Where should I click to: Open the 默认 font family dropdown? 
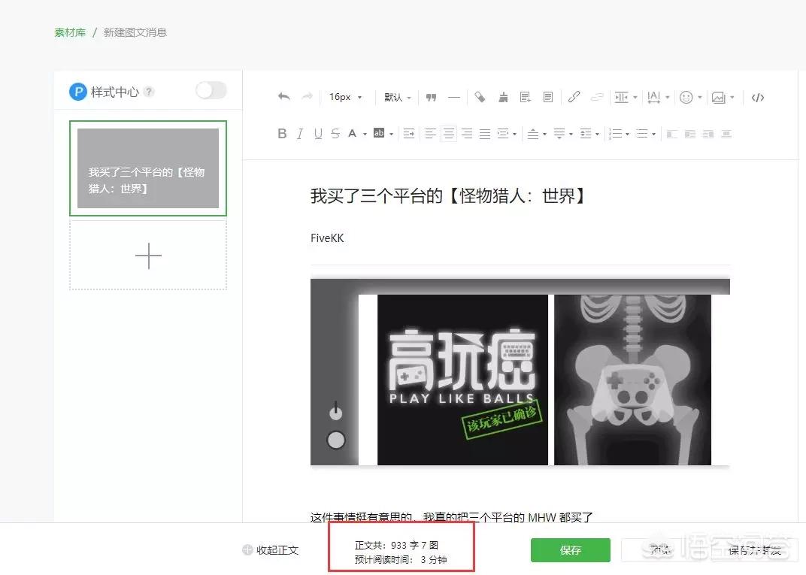pos(397,97)
